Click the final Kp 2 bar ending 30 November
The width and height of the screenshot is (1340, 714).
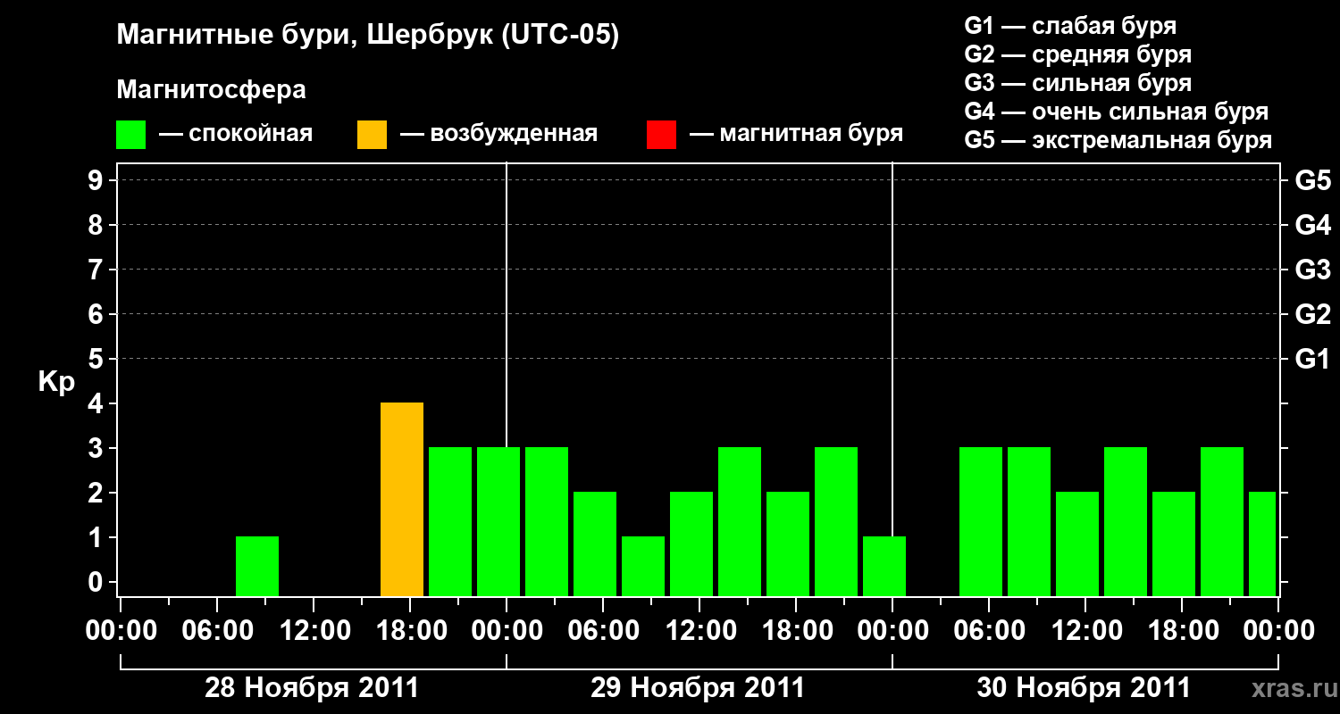(x=1262, y=544)
